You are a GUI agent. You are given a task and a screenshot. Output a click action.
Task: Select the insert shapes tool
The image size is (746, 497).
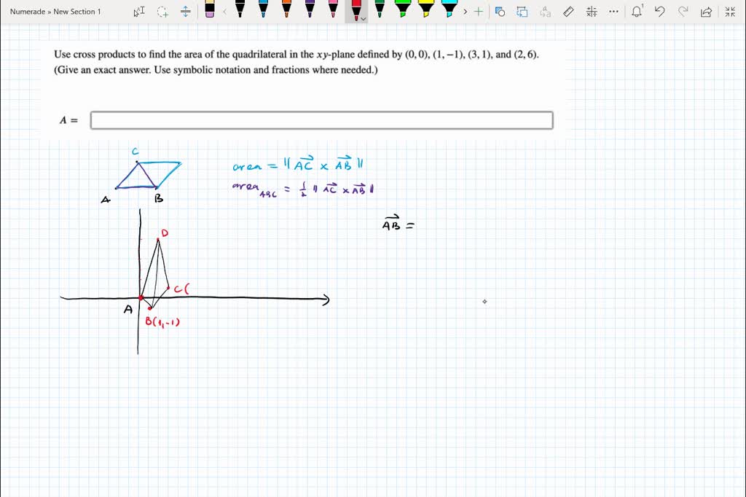(500, 11)
